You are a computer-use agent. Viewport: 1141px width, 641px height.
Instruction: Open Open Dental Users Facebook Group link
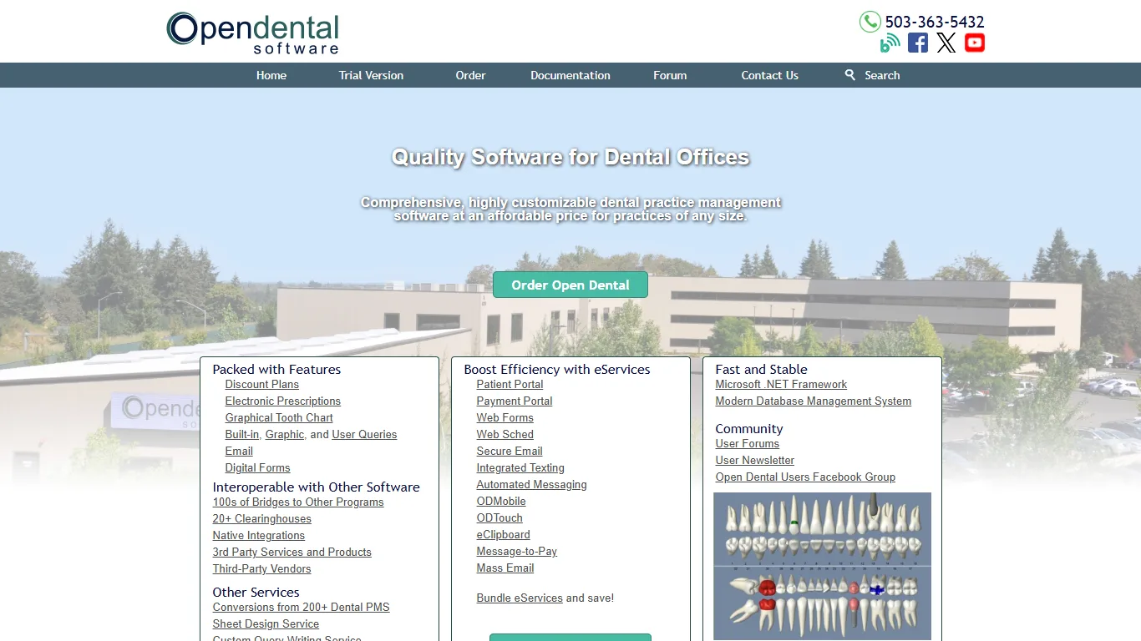pyautogui.click(x=805, y=477)
